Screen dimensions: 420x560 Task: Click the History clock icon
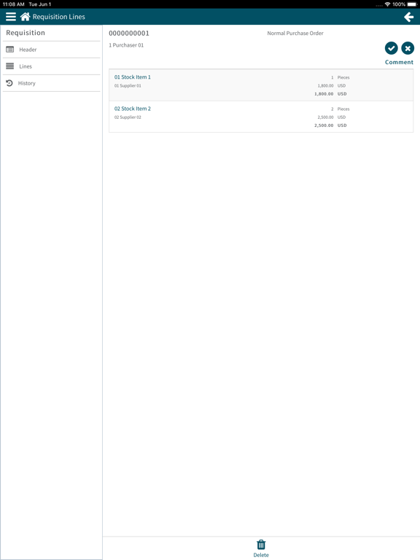point(9,83)
